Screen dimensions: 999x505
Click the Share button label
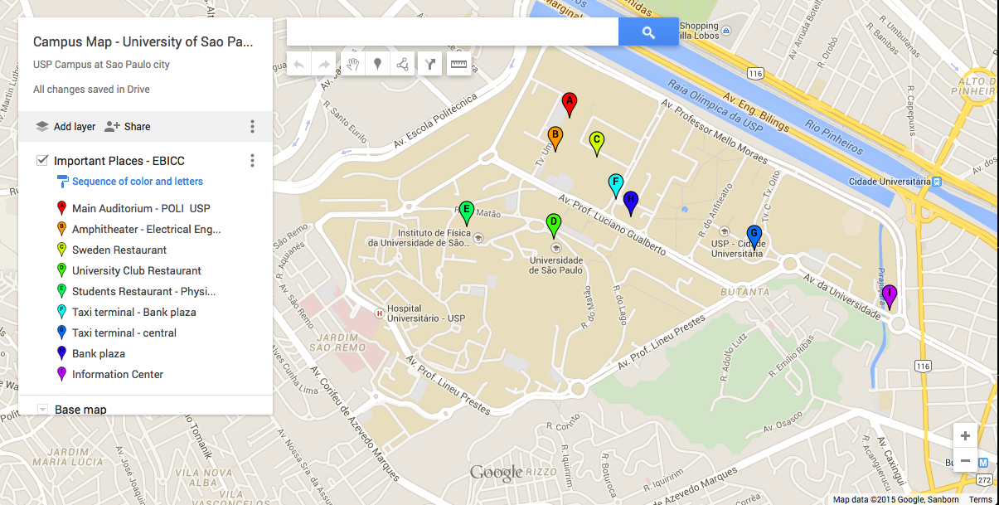coord(138,127)
